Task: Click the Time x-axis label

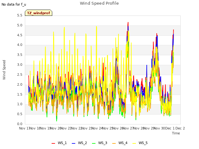Action: pyautogui.click(x=176, y=133)
